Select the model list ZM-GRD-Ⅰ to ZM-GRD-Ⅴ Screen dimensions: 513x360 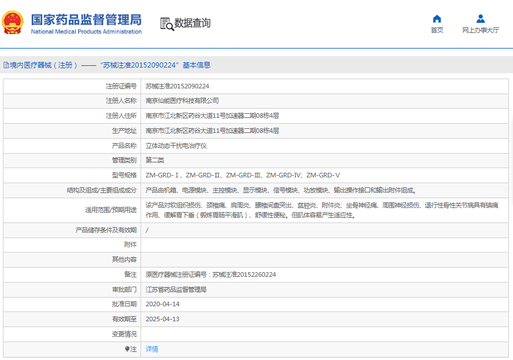pos(243,175)
